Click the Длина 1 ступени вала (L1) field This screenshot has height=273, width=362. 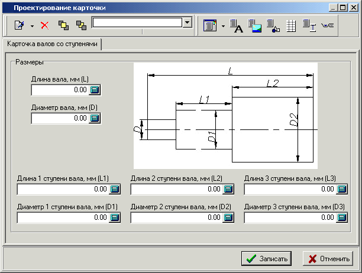tap(63, 189)
